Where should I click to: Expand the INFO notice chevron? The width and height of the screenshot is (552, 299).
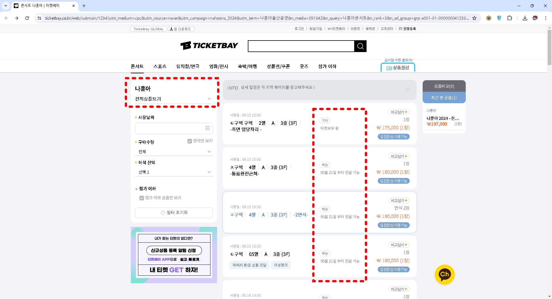coord(408,89)
